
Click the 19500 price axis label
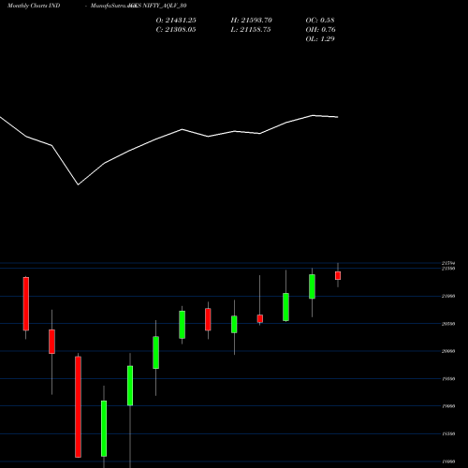(448, 379)
